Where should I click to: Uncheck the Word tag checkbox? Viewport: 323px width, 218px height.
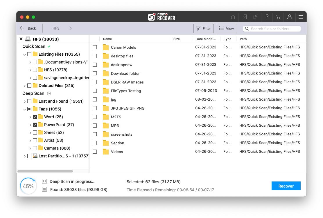(35, 117)
